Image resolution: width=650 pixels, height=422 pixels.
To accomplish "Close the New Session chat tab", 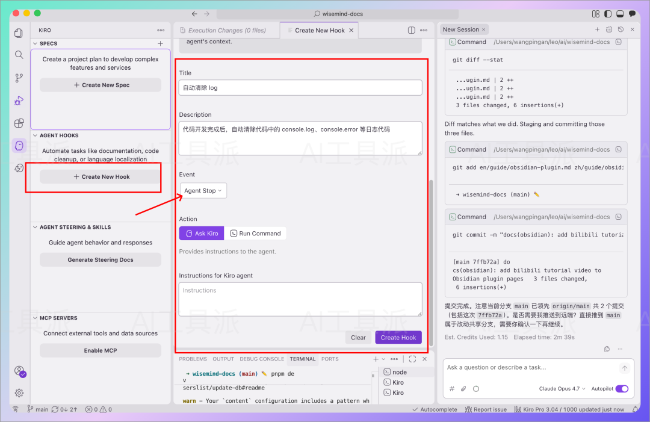I will coord(483,29).
